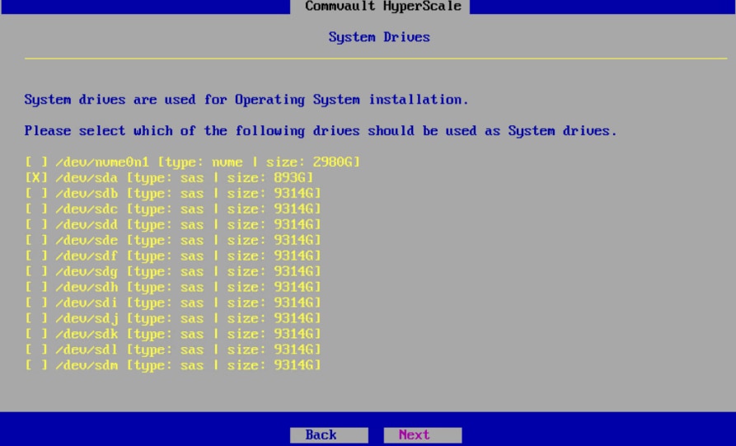Check the /dev/nvme0n1 drive checkbox

36,162
